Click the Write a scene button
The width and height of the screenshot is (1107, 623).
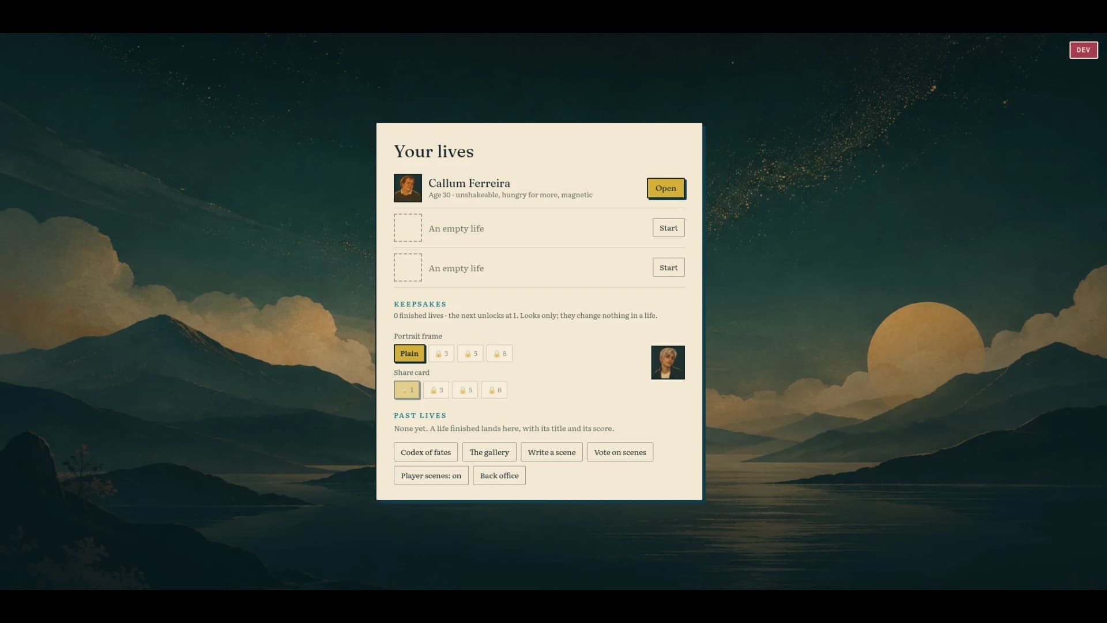point(552,452)
